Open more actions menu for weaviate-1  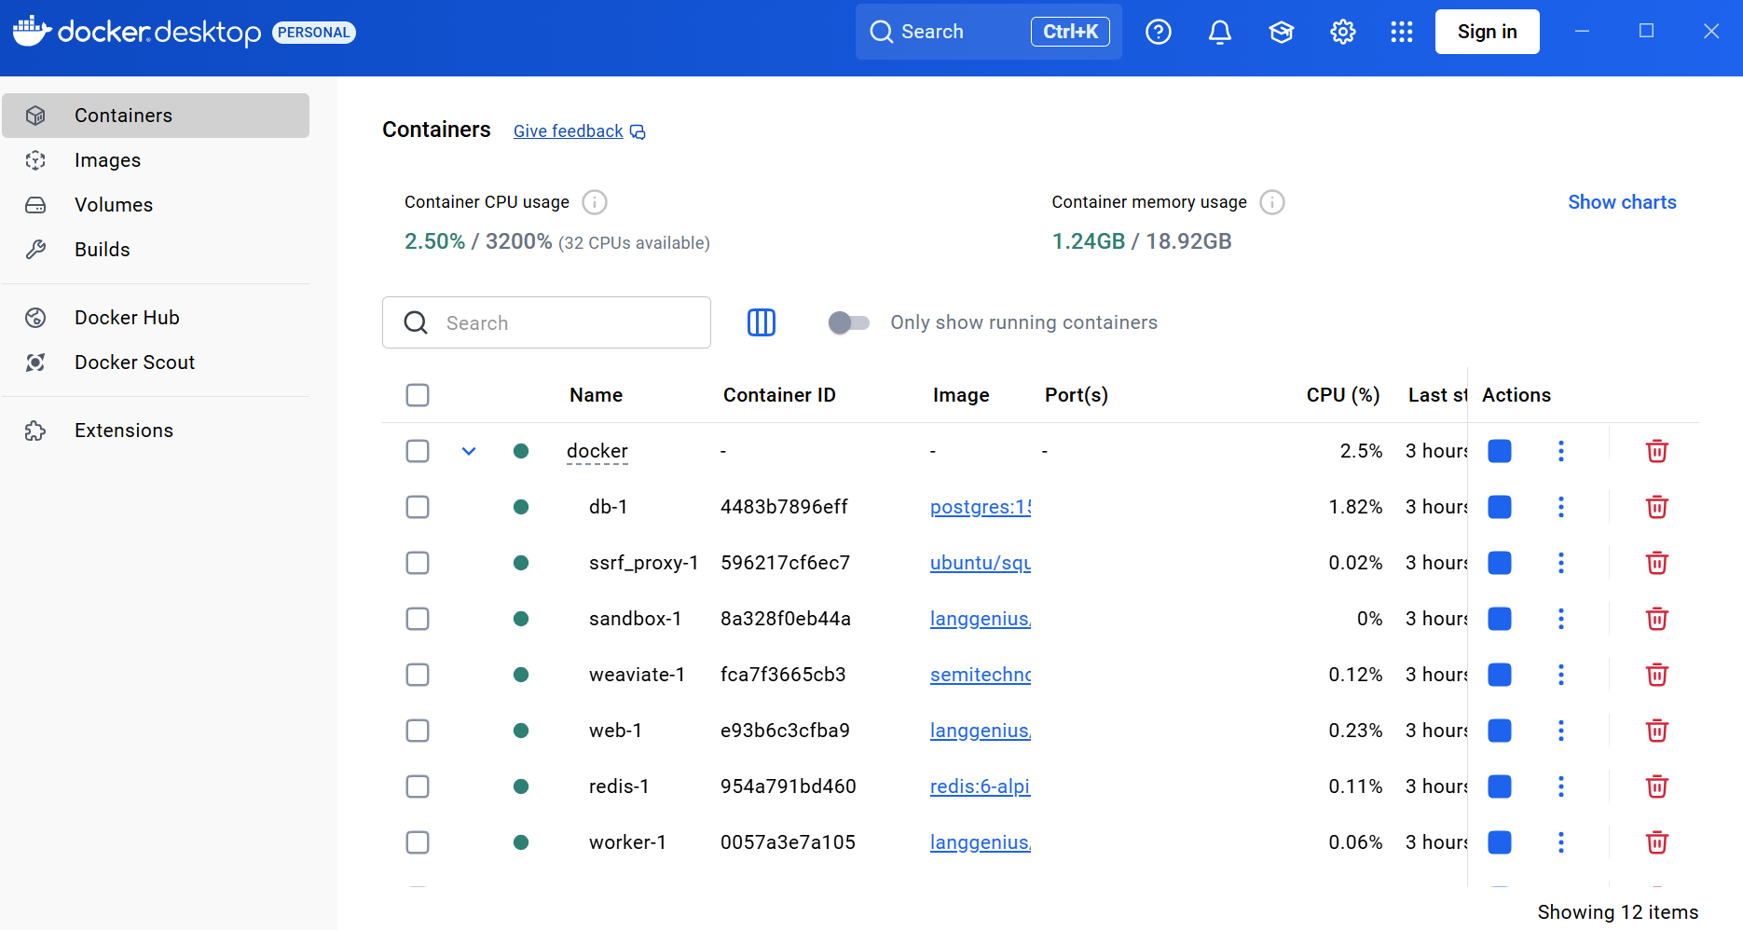click(x=1561, y=675)
